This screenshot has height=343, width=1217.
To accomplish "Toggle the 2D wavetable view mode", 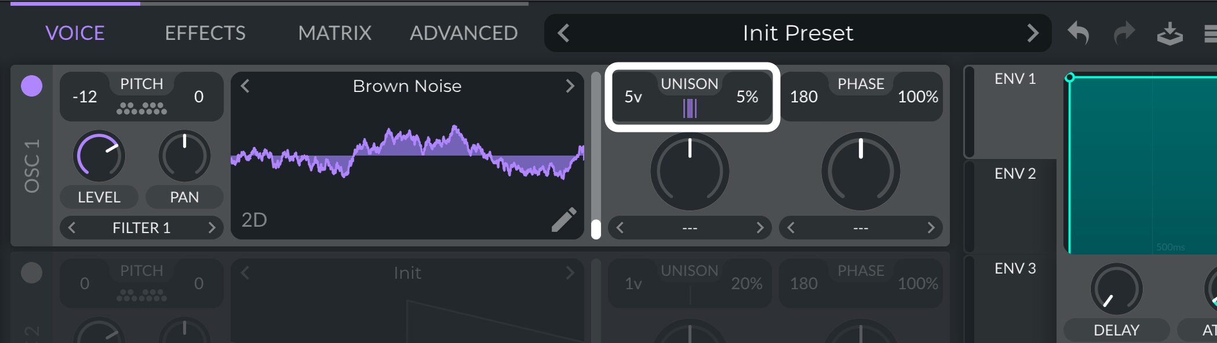I will [x=254, y=220].
